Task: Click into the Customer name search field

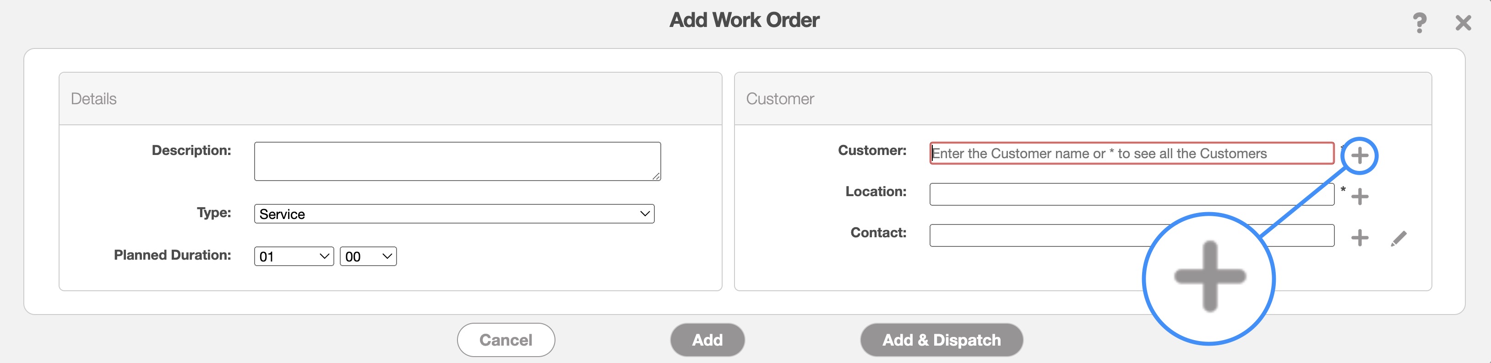Action: click(1131, 153)
